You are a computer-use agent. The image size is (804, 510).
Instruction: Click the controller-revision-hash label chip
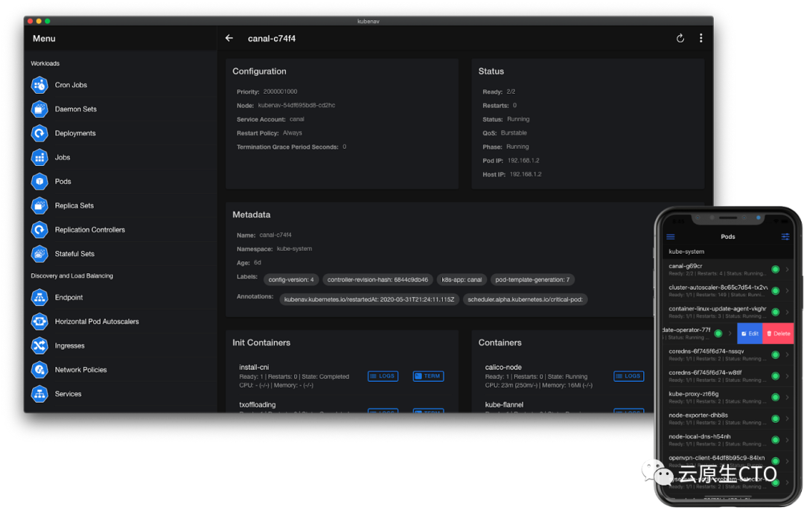point(378,280)
